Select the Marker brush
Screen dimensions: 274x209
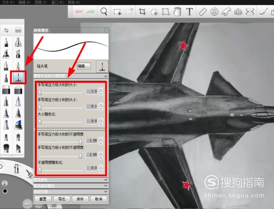pos(6,54)
